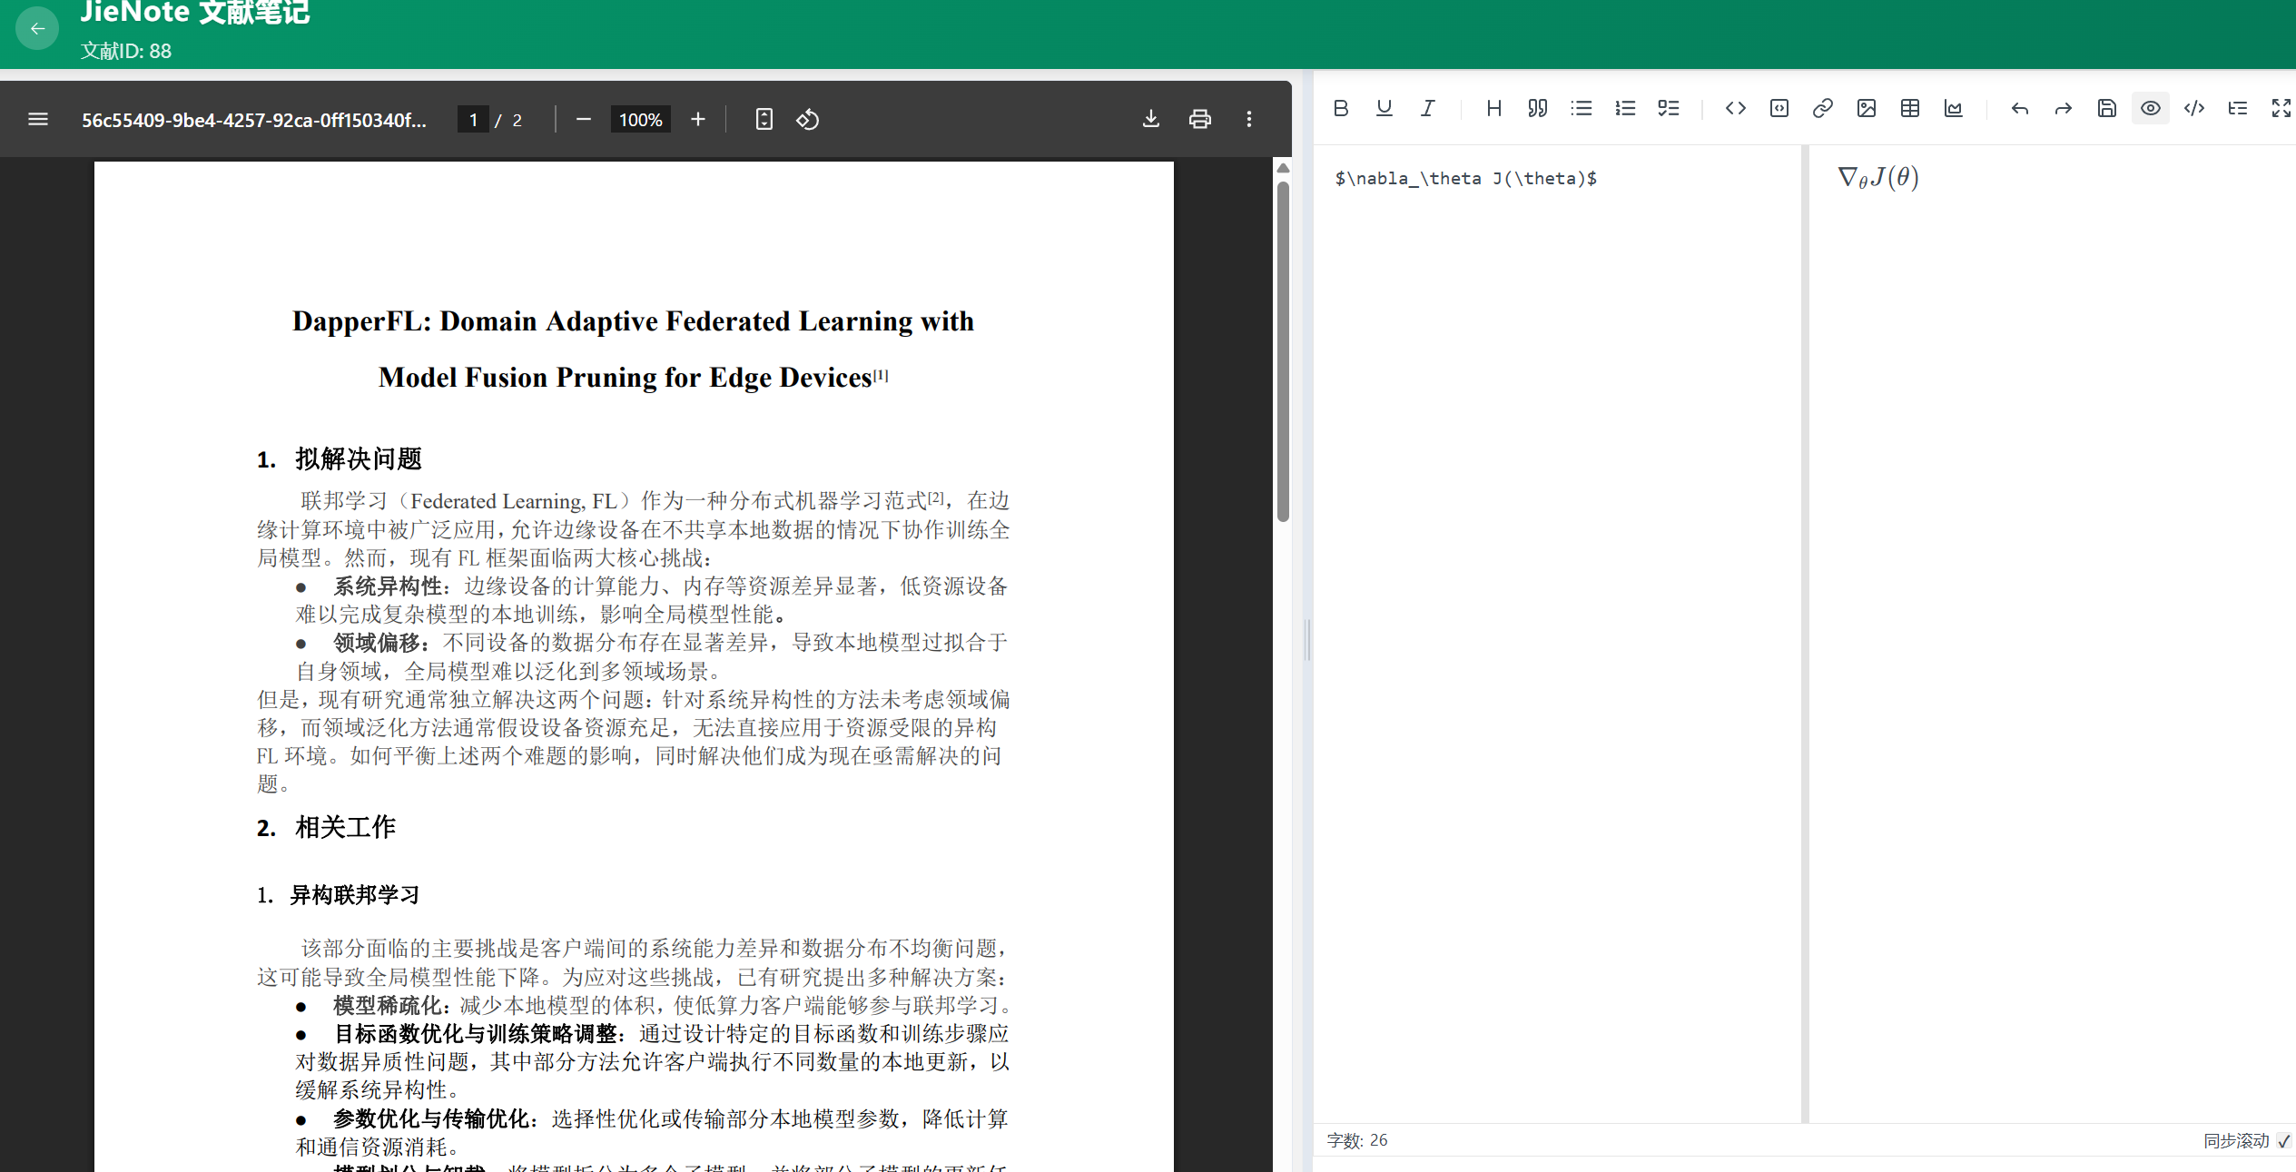Screen dimensions: 2296x1172
Task: Open the PDF viewer more options menu
Action: tap(1248, 119)
